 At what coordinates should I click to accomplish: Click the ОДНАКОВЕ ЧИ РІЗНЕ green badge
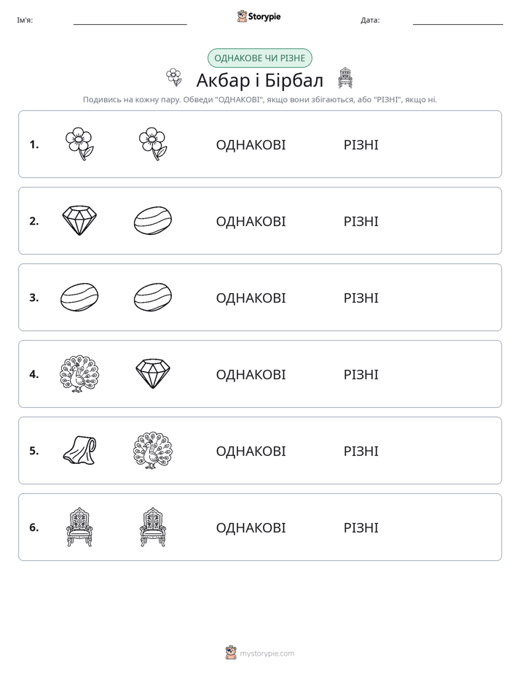pyautogui.click(x=259, y=58)
